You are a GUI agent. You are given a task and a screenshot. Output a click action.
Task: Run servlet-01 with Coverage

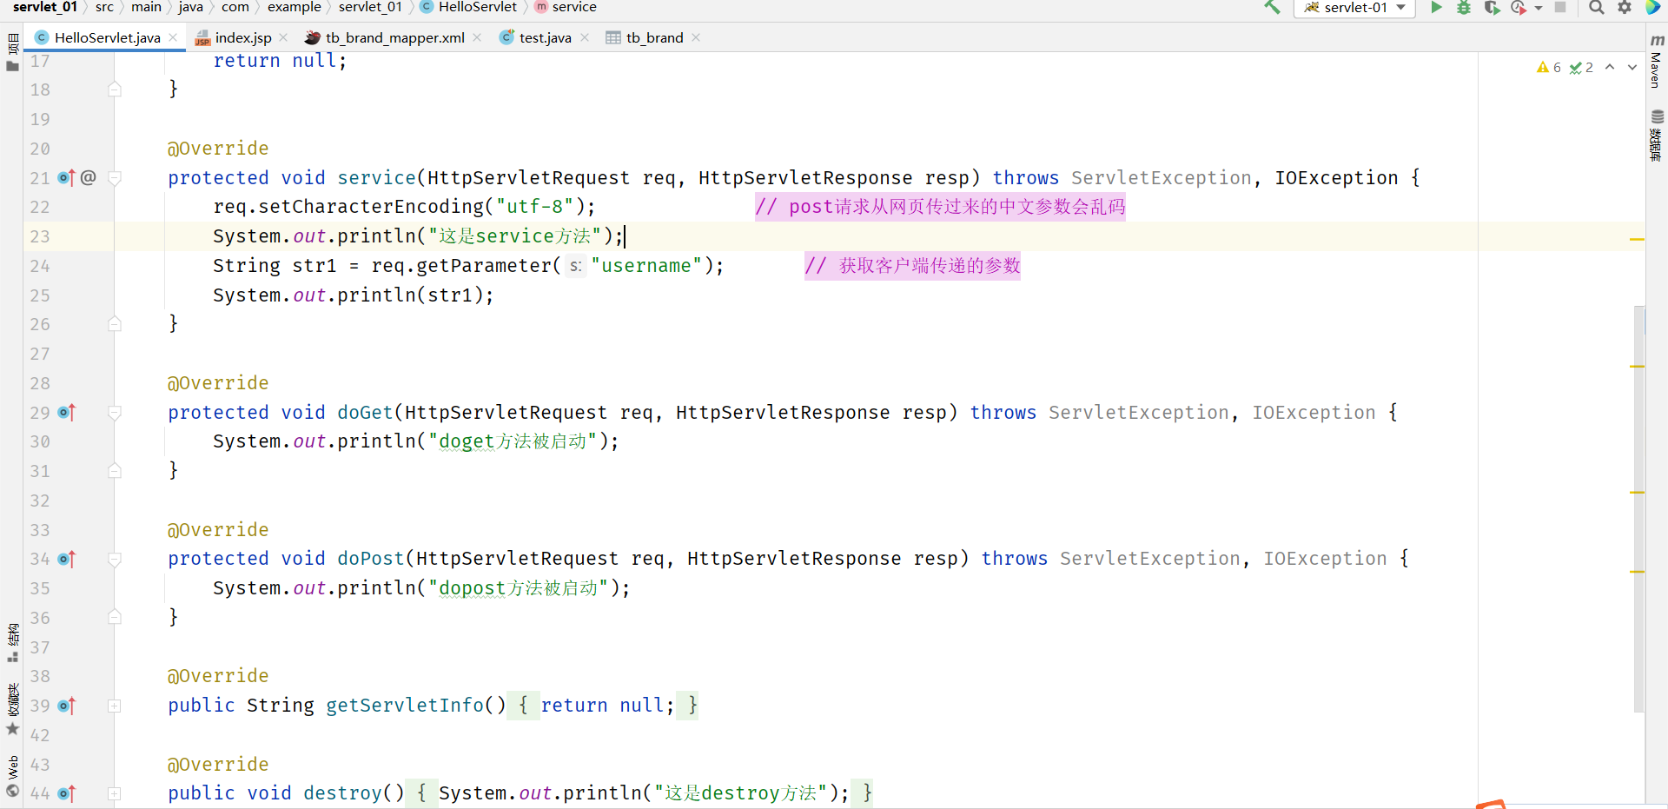tap(1493, 8)
